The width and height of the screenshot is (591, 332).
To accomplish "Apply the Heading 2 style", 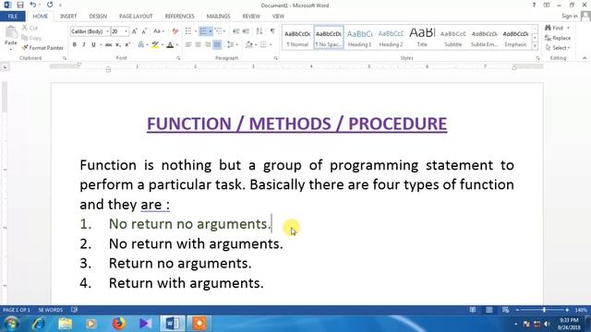I will (391, 38).
